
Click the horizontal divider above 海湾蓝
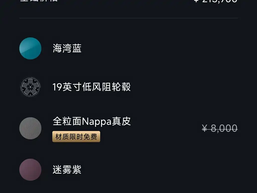tap(128, 18)
